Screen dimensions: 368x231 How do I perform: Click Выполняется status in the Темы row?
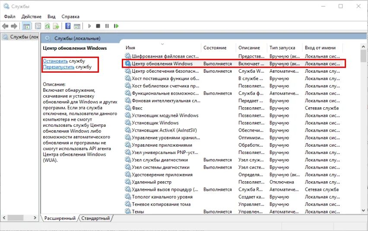[x=218, y=211]
